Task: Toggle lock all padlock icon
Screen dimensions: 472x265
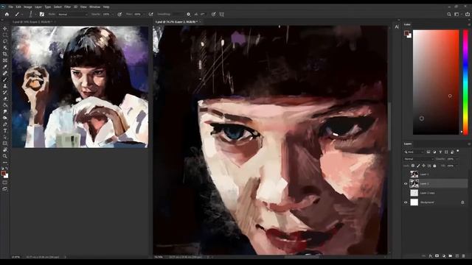Action: (x=434, y=166)
